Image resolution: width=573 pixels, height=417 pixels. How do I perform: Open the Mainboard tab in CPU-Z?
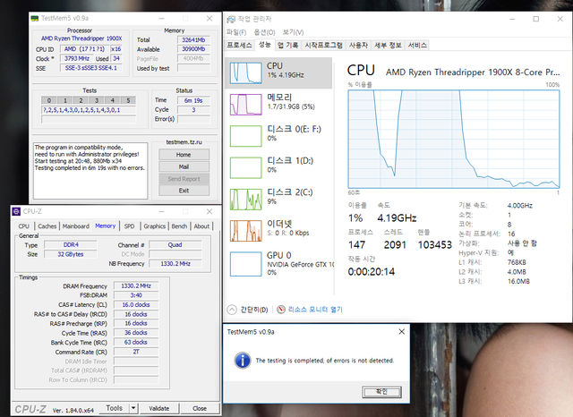[x=75, y=226]
